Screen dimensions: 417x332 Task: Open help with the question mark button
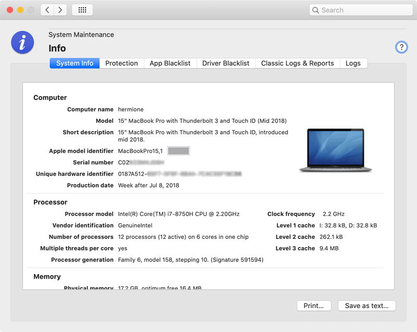pos(401,47)
